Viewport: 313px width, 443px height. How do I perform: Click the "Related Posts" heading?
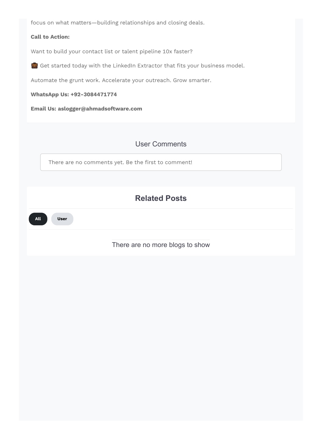tap(161, 198)
